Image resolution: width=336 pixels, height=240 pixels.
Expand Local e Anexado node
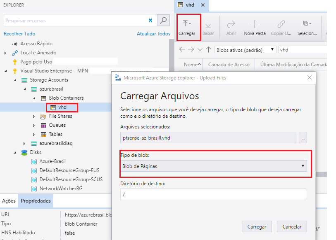(5, 53)
